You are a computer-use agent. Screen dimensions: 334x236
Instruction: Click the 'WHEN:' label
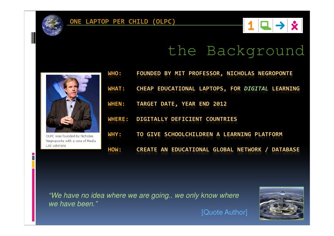click(116, 104)
